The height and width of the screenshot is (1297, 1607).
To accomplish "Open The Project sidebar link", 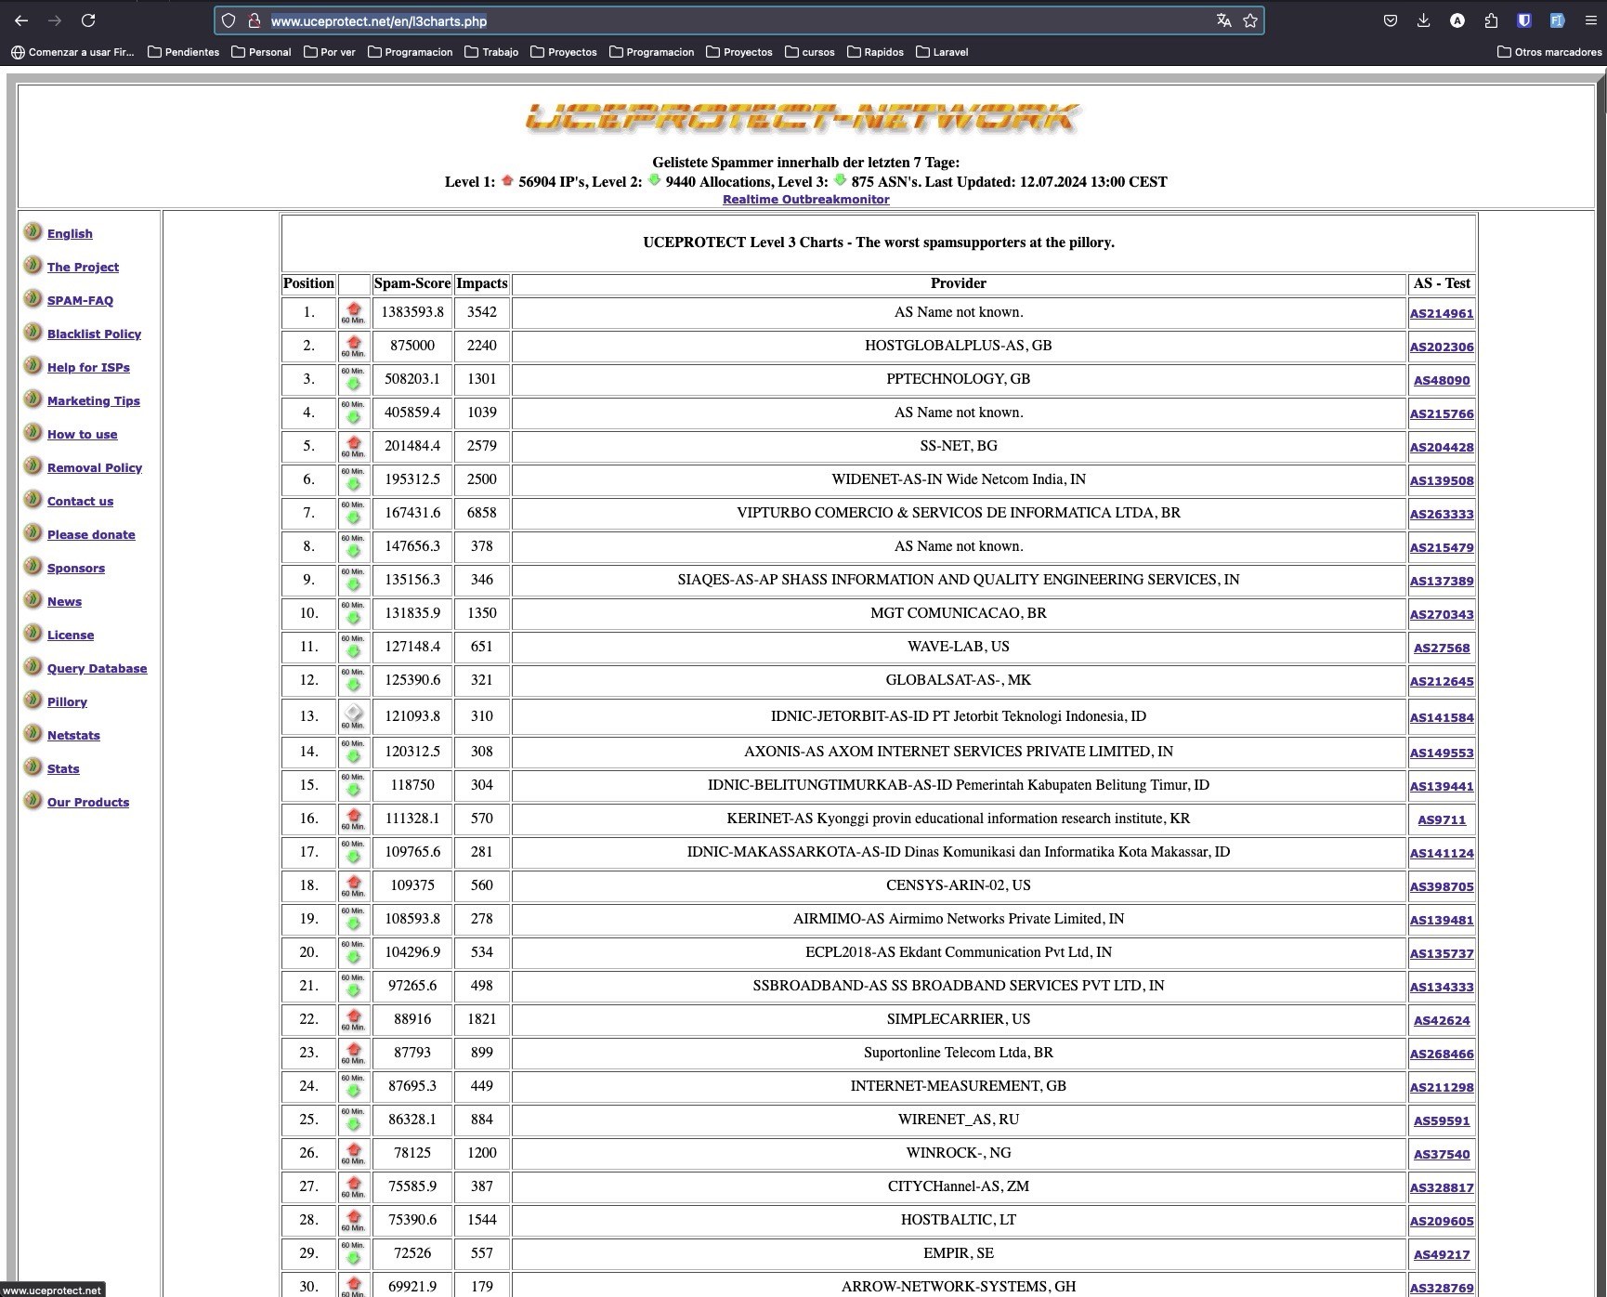I will 83,267.
